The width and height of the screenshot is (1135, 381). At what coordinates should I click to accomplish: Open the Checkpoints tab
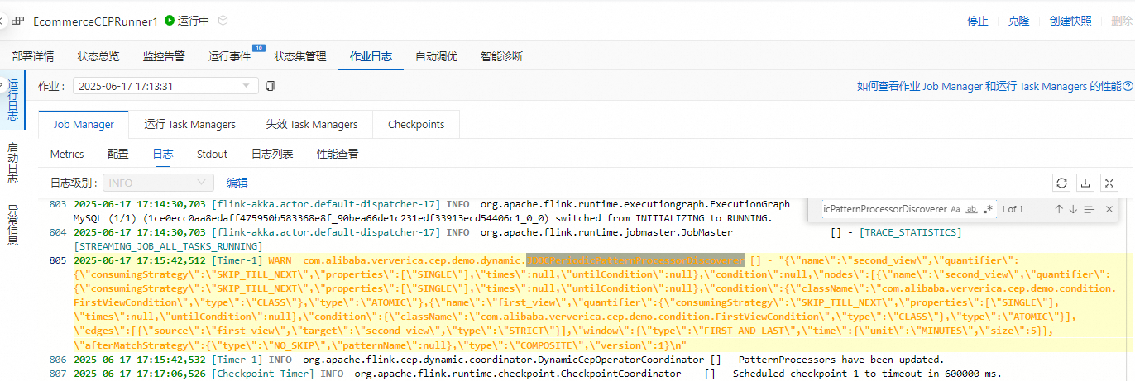click(416, 124)
